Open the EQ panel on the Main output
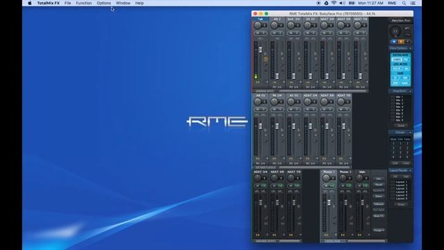 (368, 224)
